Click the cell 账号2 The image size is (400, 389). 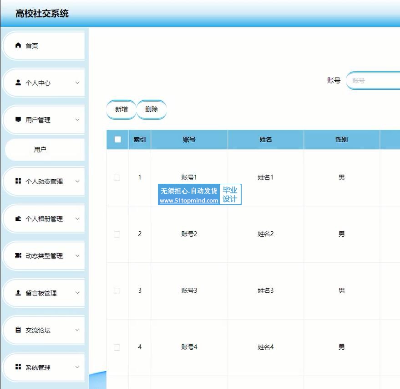189,234
